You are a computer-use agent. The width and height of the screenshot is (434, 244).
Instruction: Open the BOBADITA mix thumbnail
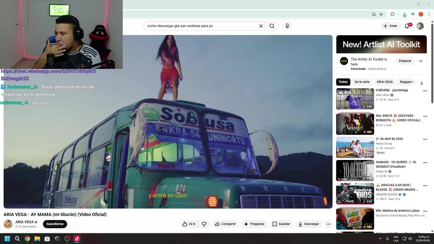(355, 124)
